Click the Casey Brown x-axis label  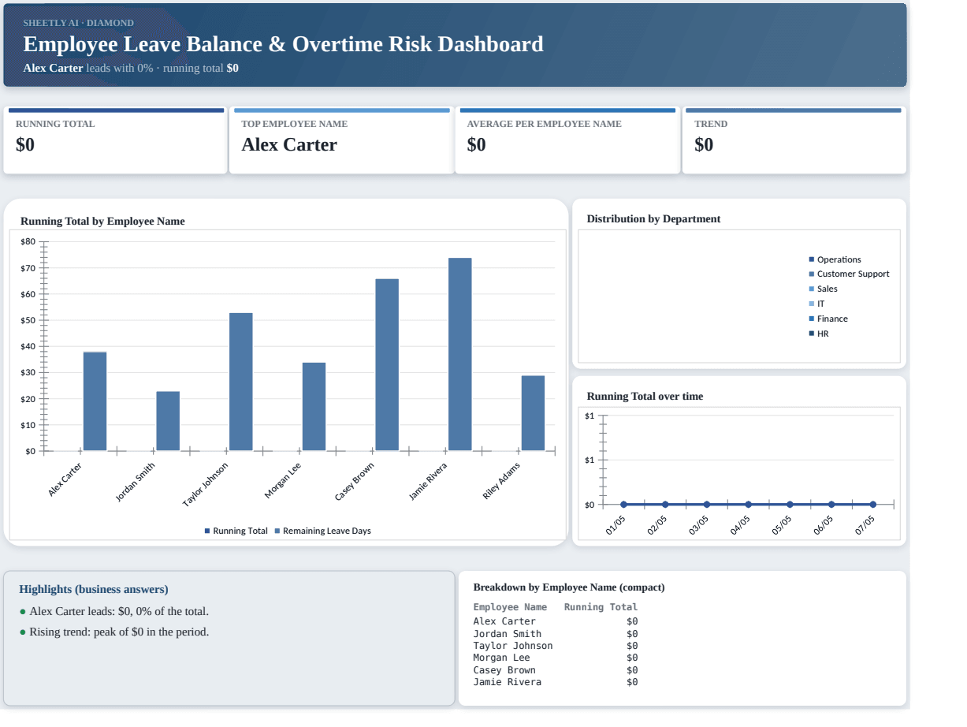pos(355,481)
